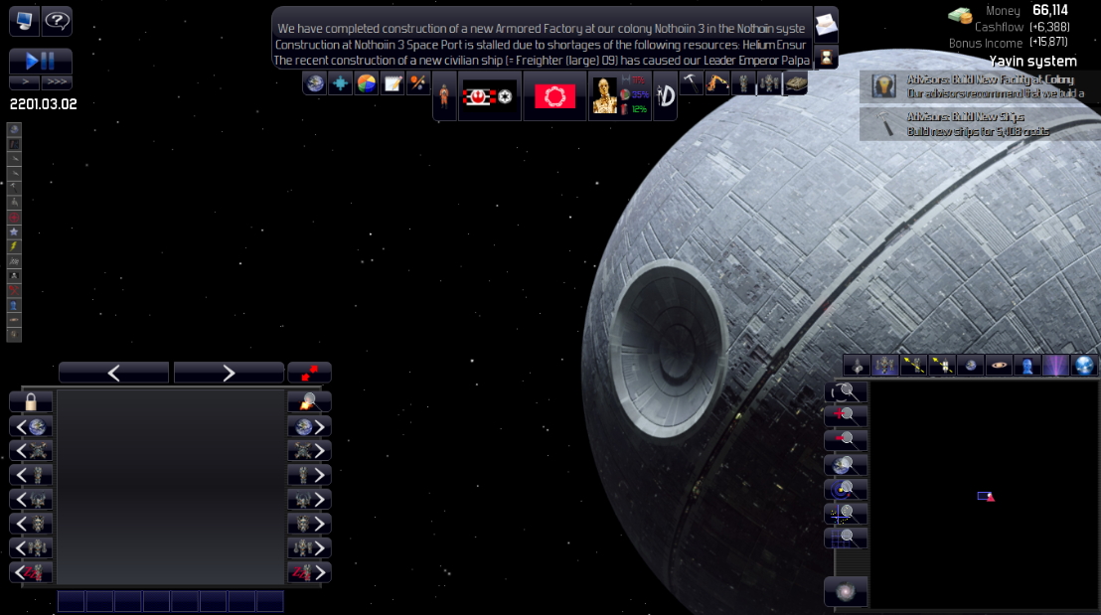Viewport: 1101px width, 615px height.
Task: Zoom to colony level globe magnifier
Action: click(x=846, y=465)
